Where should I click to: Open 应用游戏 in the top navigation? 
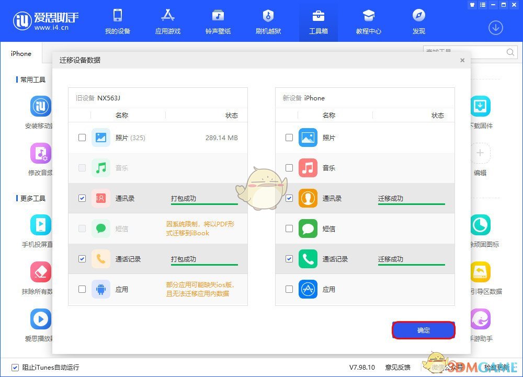click(x=168, y=22)
